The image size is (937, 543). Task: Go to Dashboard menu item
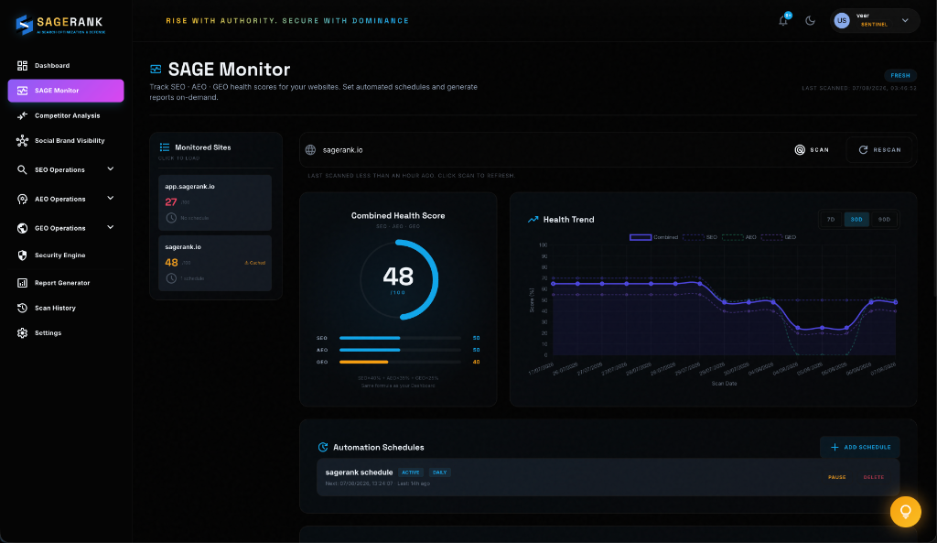coord(66,65)
